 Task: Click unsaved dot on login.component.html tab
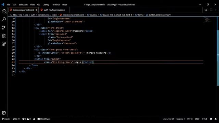(36, 10)
